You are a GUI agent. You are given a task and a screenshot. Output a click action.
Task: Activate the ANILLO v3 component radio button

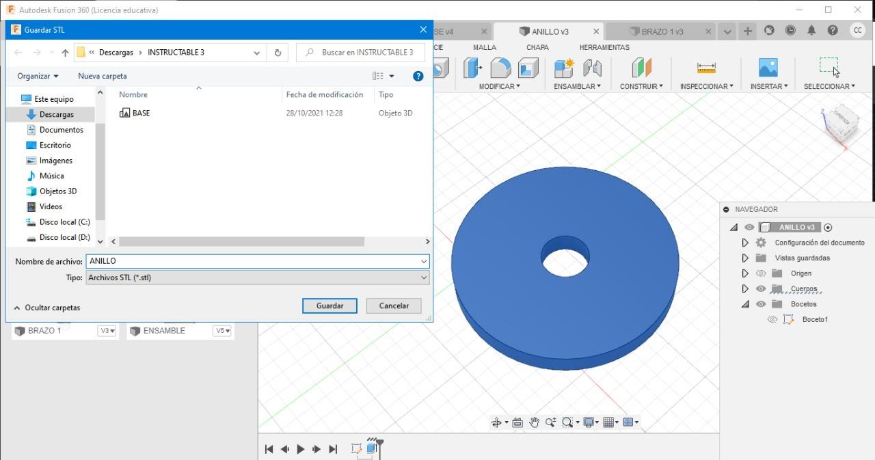coord(828,228)
